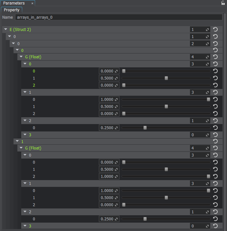Click drag-arrow icon in first G (Float) size field
The width and height of the screenshot is (227, 231).
(x=207, y=57)
